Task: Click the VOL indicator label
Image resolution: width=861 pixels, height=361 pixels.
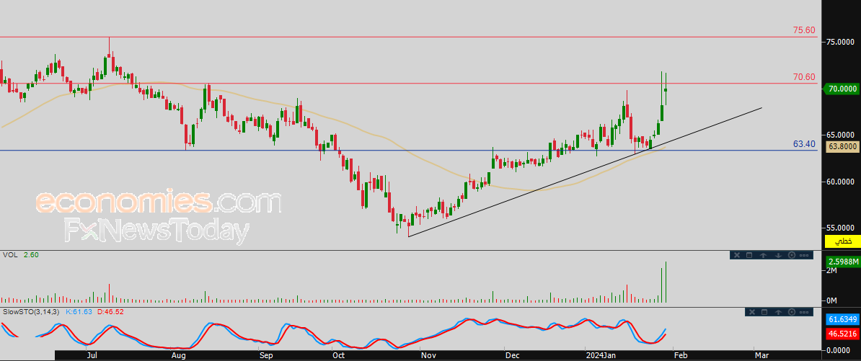Action: (9, 254)
